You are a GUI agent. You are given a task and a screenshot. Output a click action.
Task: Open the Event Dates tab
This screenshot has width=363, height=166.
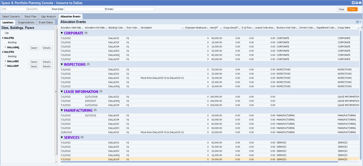tap(46, 22)
